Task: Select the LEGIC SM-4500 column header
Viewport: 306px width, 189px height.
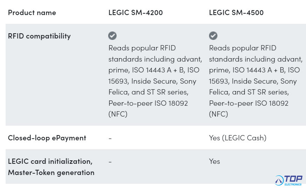Action: (x=236, y=13)
